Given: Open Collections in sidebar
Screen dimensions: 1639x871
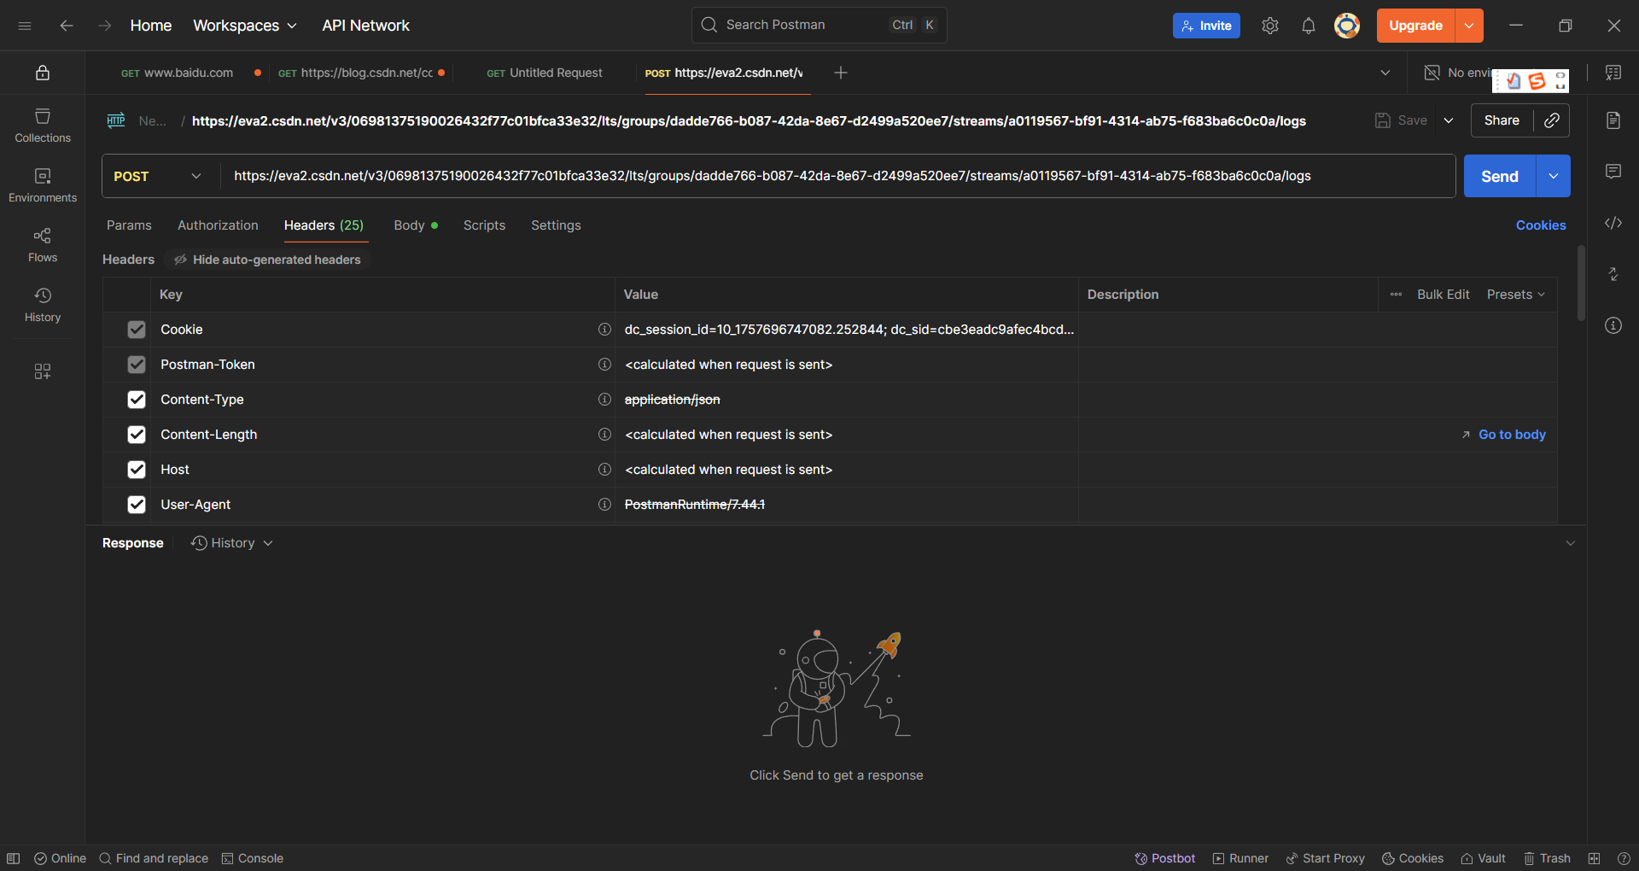Looking at the screenshot, I should (43, 126).
